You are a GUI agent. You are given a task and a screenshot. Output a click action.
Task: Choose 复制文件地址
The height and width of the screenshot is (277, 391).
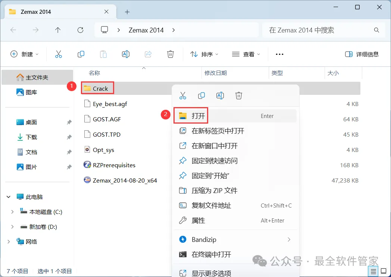click(x=235, y=206)
